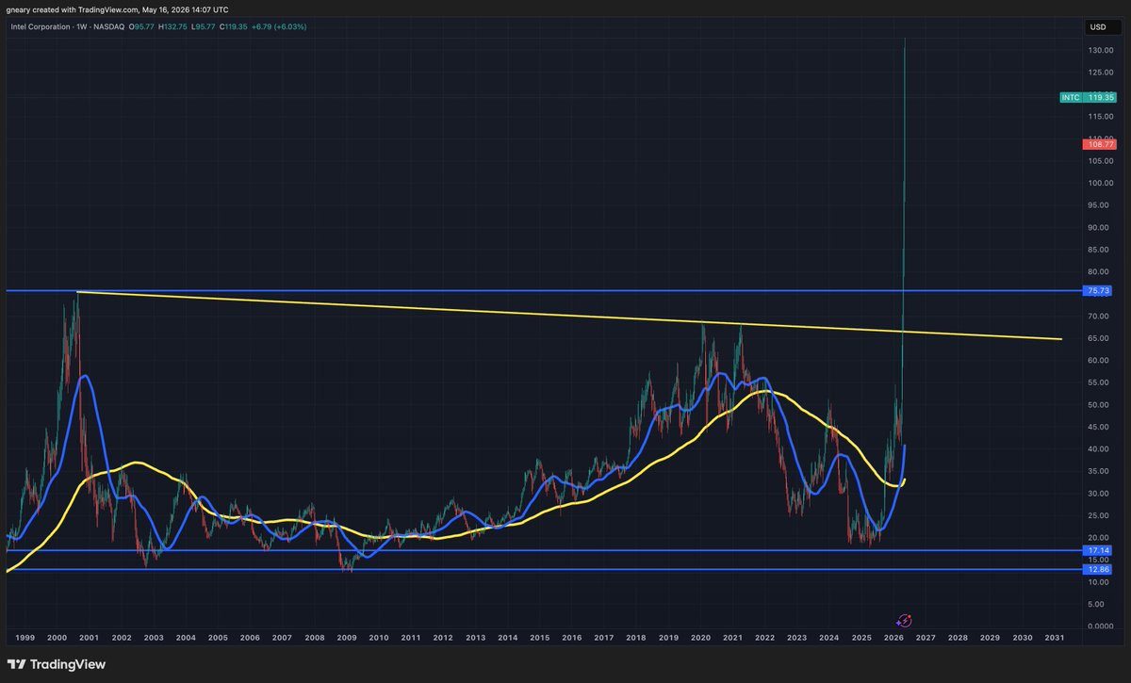The image size is (1131, 683).
Task: Click the 65.00 price axis label
Action: [x=1099, y=338]
